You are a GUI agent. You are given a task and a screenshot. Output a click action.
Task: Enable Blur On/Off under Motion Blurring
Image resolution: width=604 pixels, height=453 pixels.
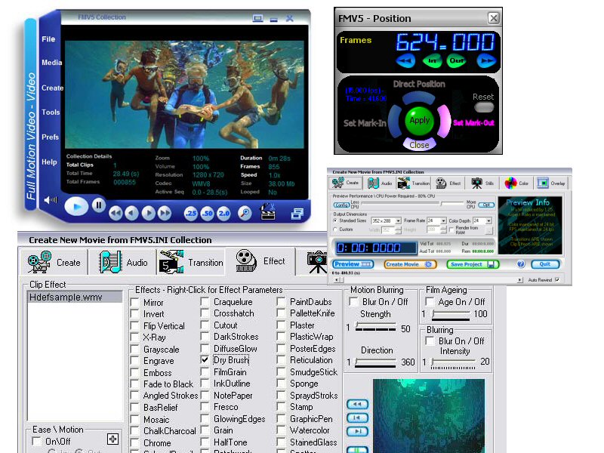(353, 301)
